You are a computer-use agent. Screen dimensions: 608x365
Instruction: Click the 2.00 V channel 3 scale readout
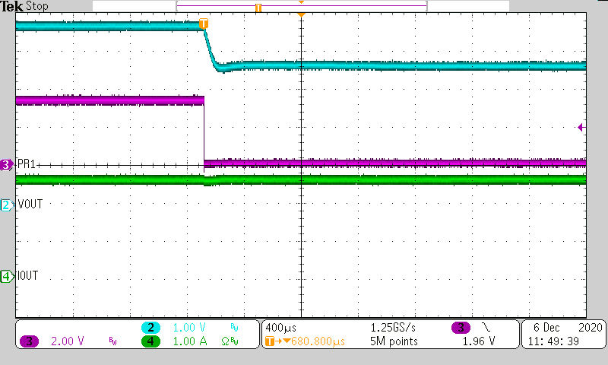68,341
